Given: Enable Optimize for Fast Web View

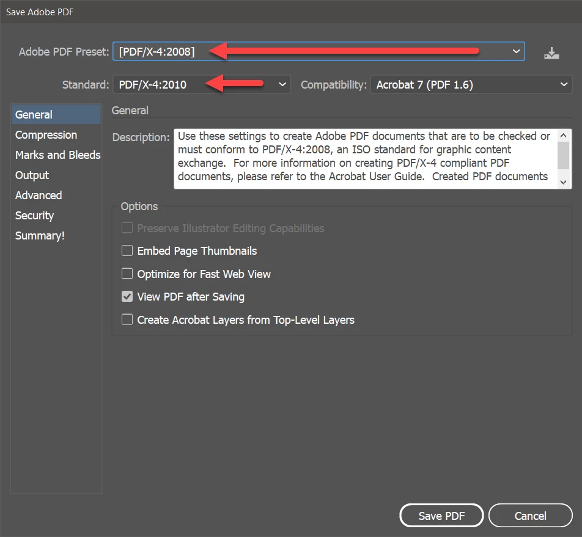Looking at the screenshot, I should point(127,274).
